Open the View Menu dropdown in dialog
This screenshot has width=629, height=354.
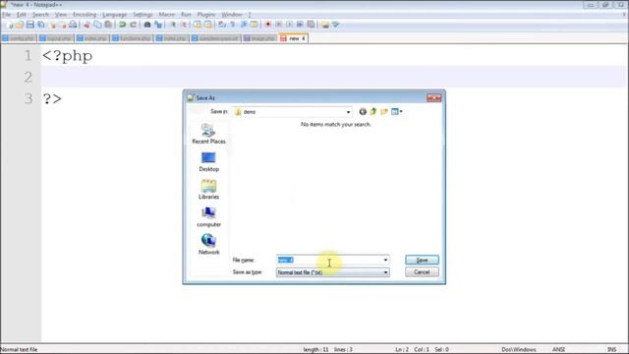pyautogui.click(x=397, y=111)
